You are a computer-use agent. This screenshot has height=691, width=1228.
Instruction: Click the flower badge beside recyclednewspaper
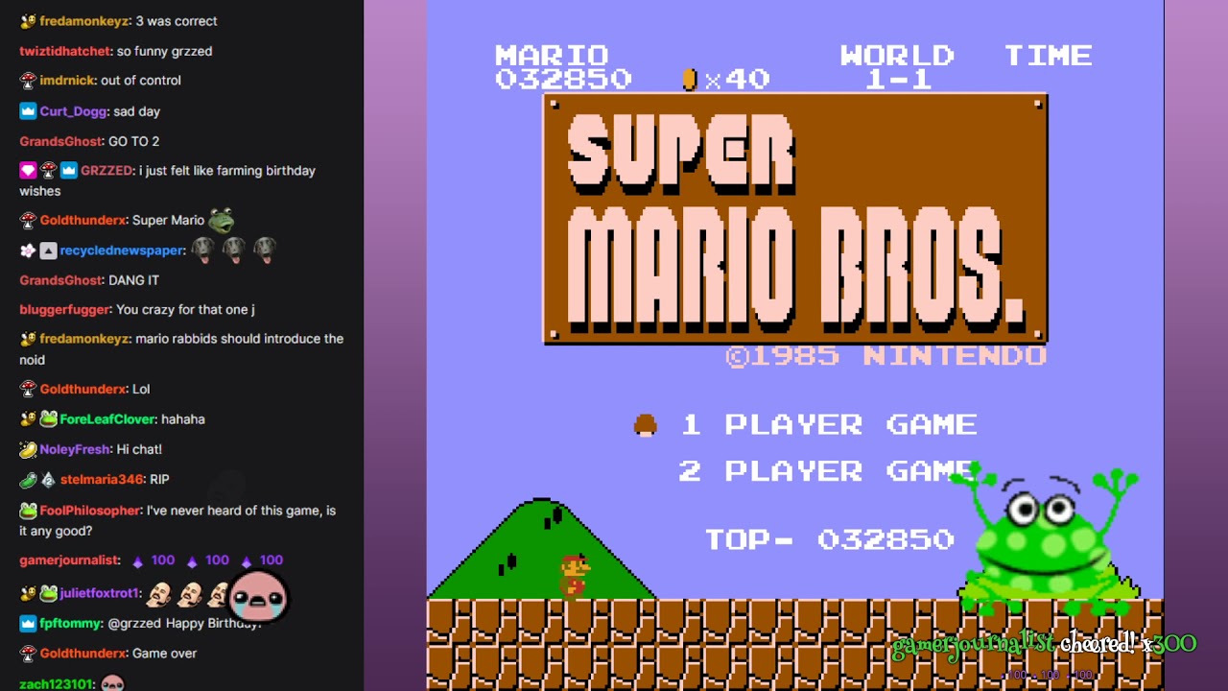click(28, 250)
